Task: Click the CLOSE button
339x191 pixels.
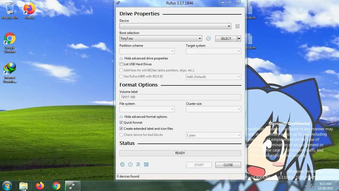Action: tap(228, 165)
